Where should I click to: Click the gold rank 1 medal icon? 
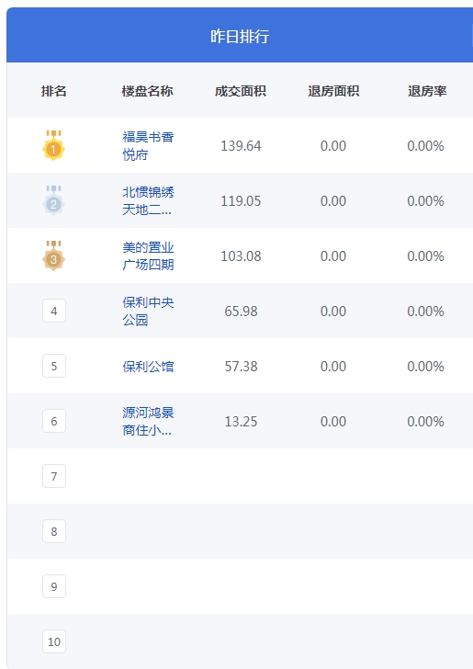pos(54,145)
